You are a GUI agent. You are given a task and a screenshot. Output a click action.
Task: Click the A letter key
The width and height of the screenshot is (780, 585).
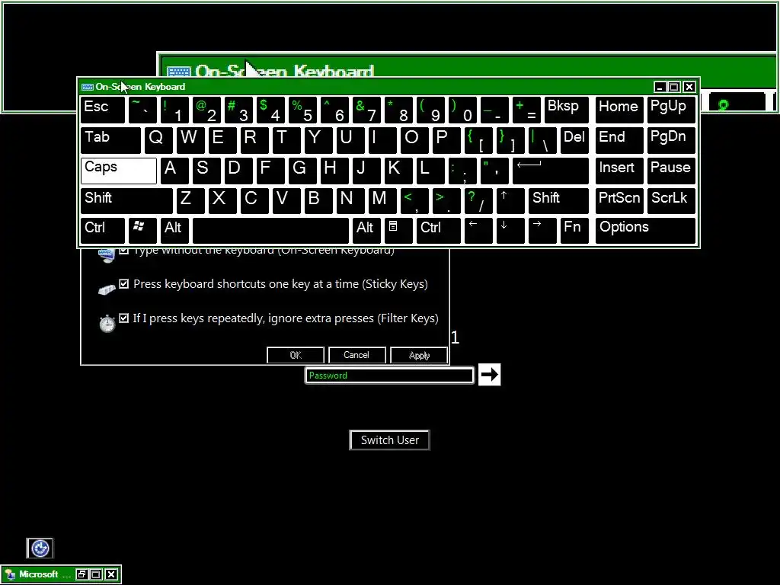point(174,171)
